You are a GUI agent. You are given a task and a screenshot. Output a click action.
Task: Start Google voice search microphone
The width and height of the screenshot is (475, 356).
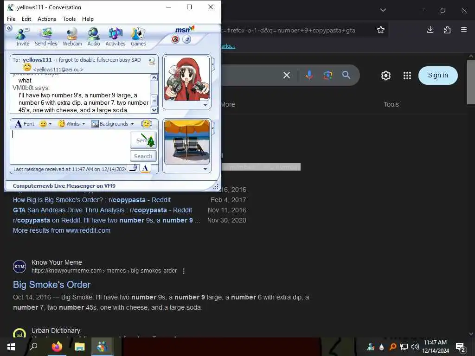[x=309, y=75]
